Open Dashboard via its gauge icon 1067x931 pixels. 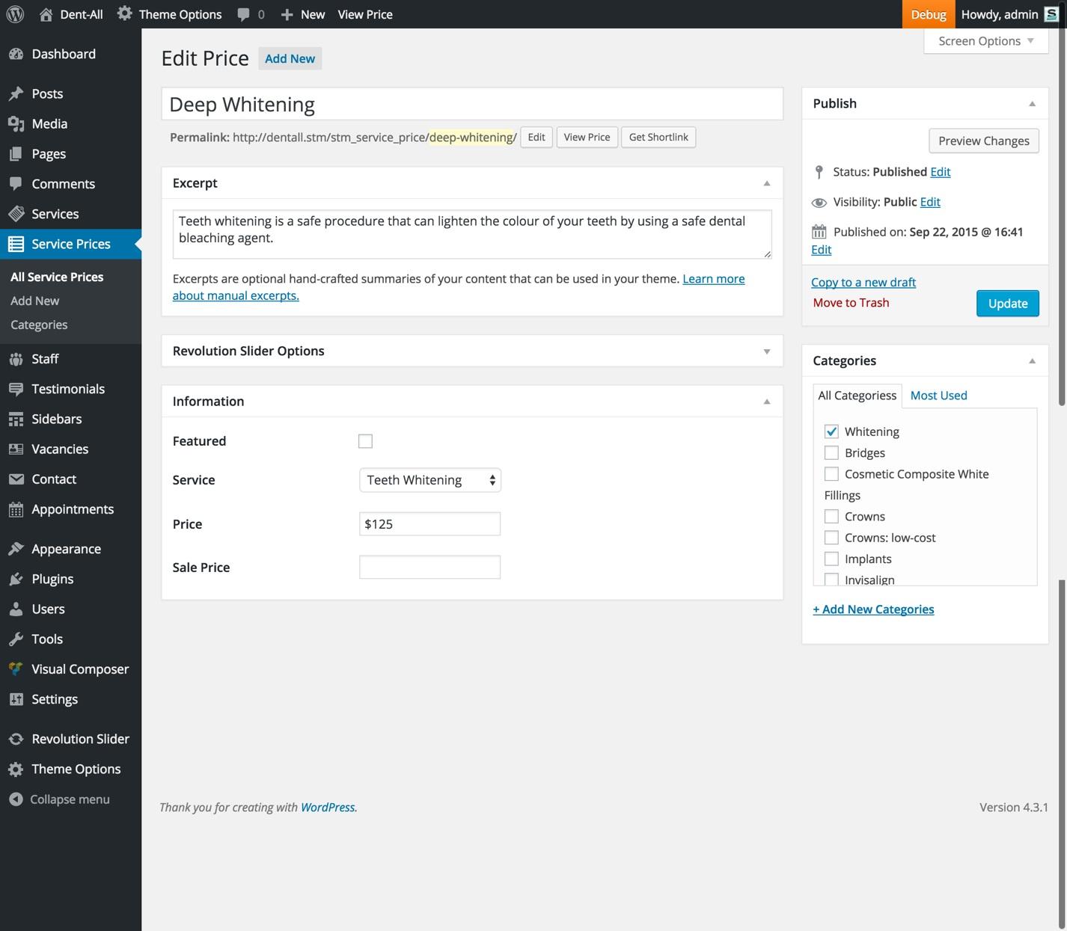tap(16, 54)
